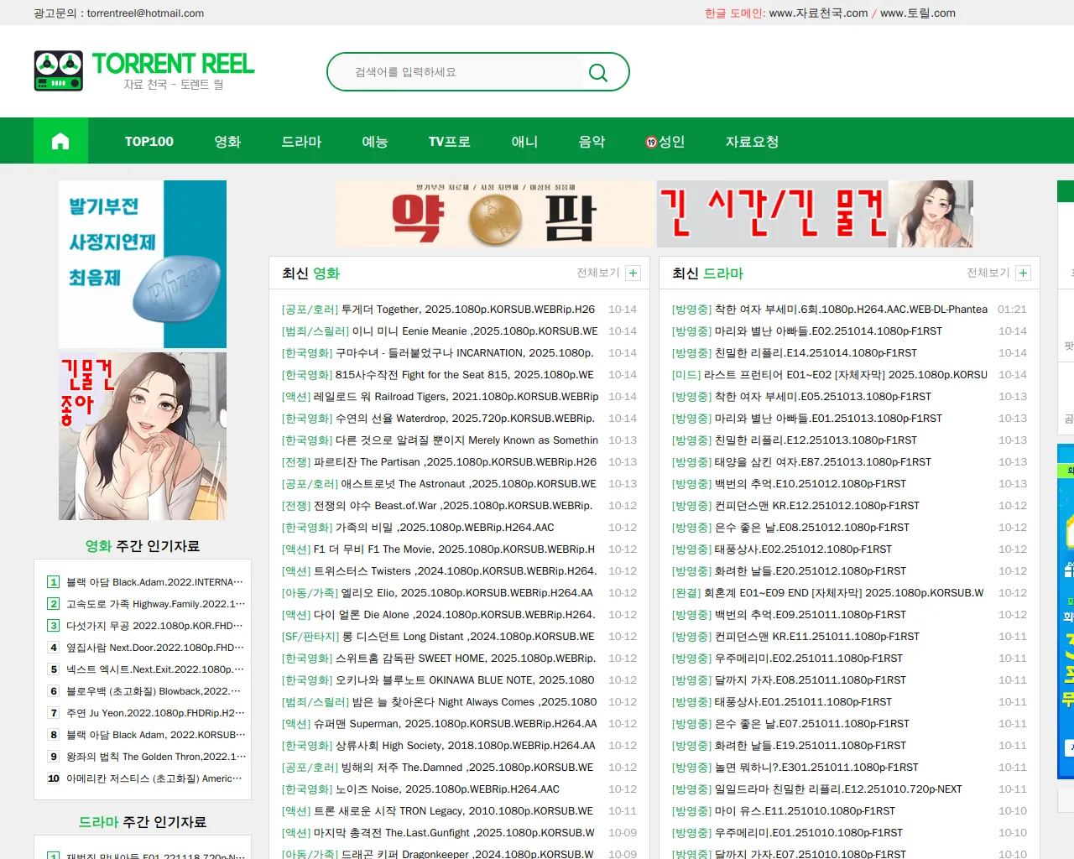Open the 약팜 banner ad
Image resolution: width=1074 pixels, height=859 pixels.
pyautogui.click(x=495, y=214)
